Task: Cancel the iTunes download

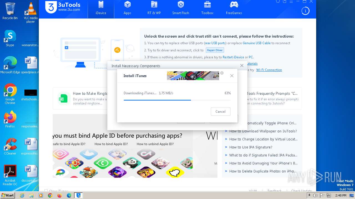Action: [x=220, y=112]
